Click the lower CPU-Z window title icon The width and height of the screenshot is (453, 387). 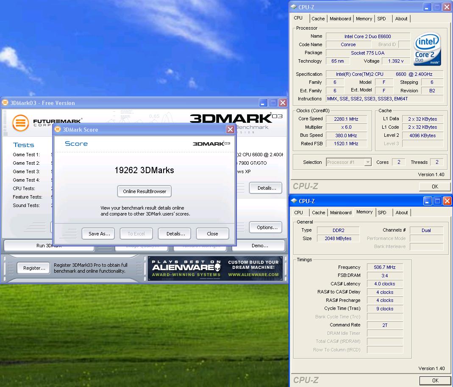point(294,201)
